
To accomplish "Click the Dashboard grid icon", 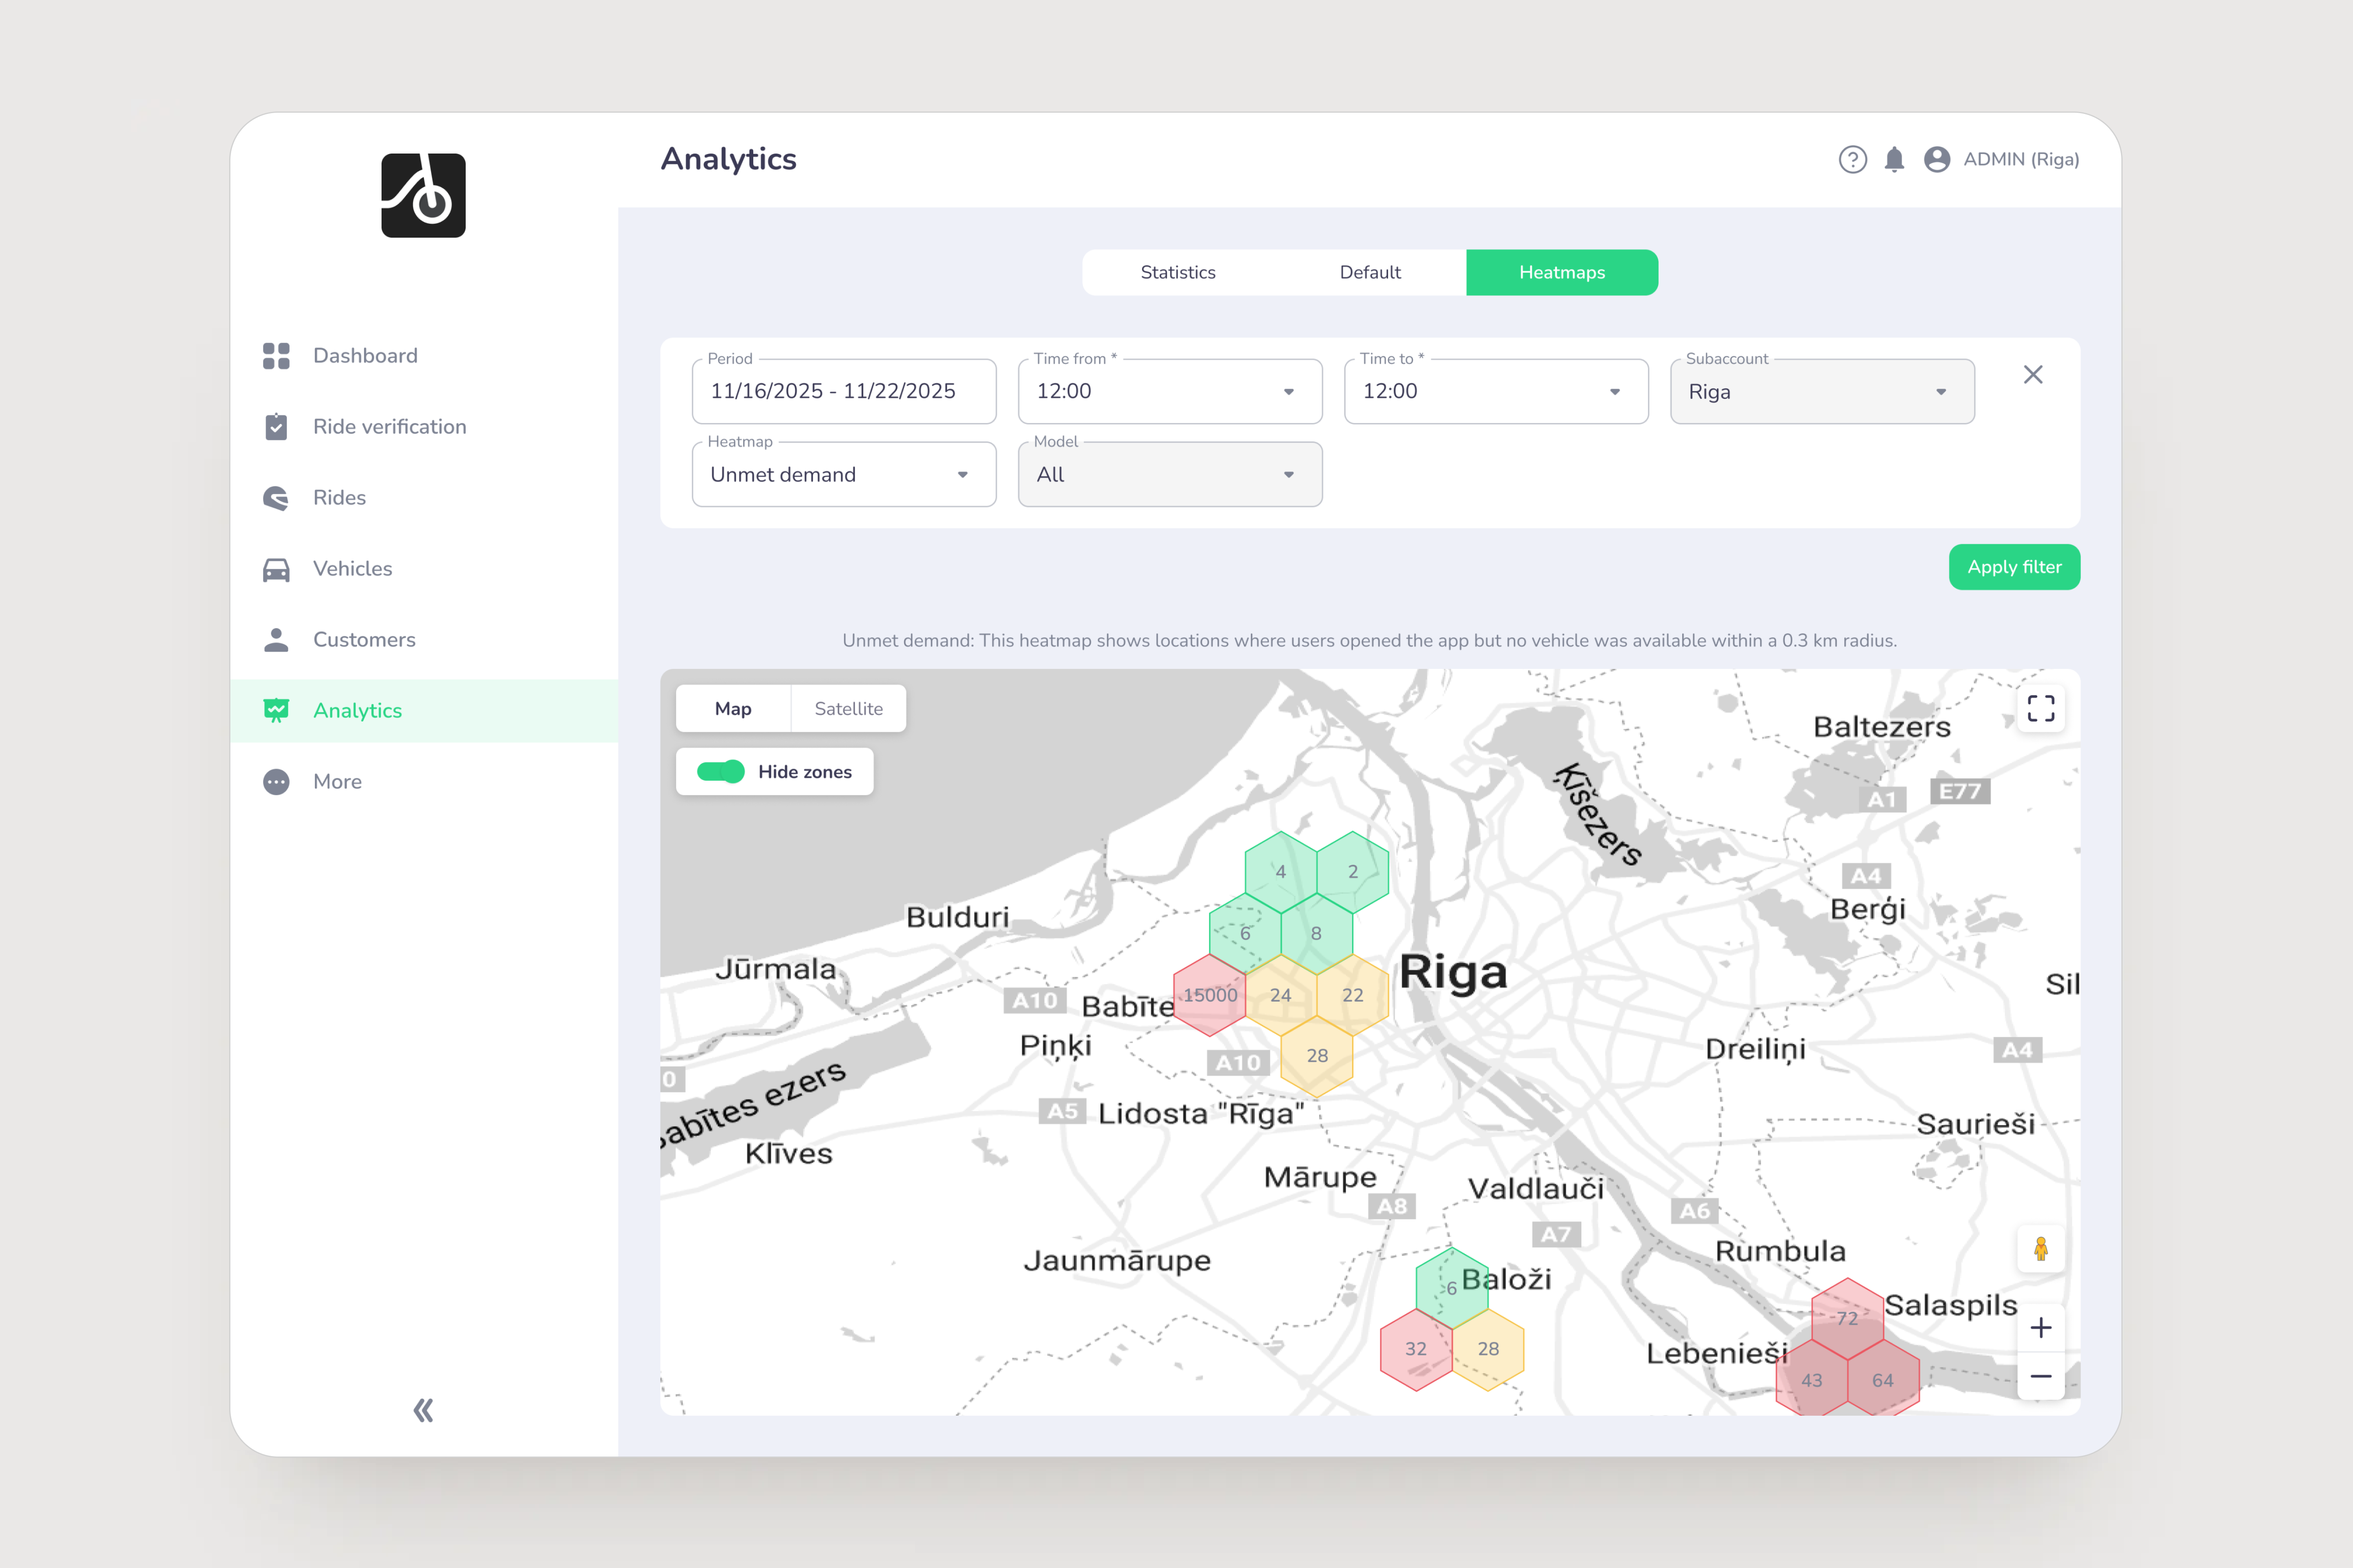I will [x=276, y=356].
